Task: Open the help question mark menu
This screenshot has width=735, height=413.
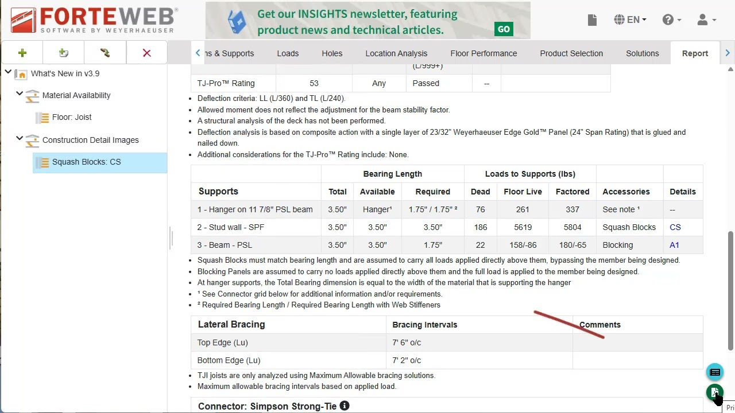Action: [671, 20]
